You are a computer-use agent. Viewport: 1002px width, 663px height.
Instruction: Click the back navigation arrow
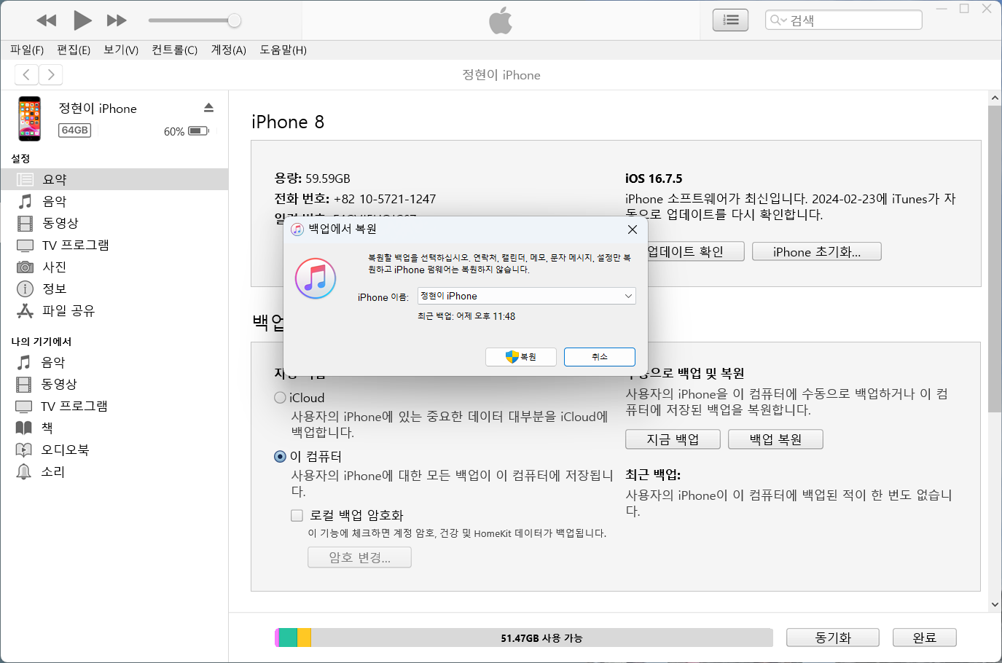(x=27, y=74)
